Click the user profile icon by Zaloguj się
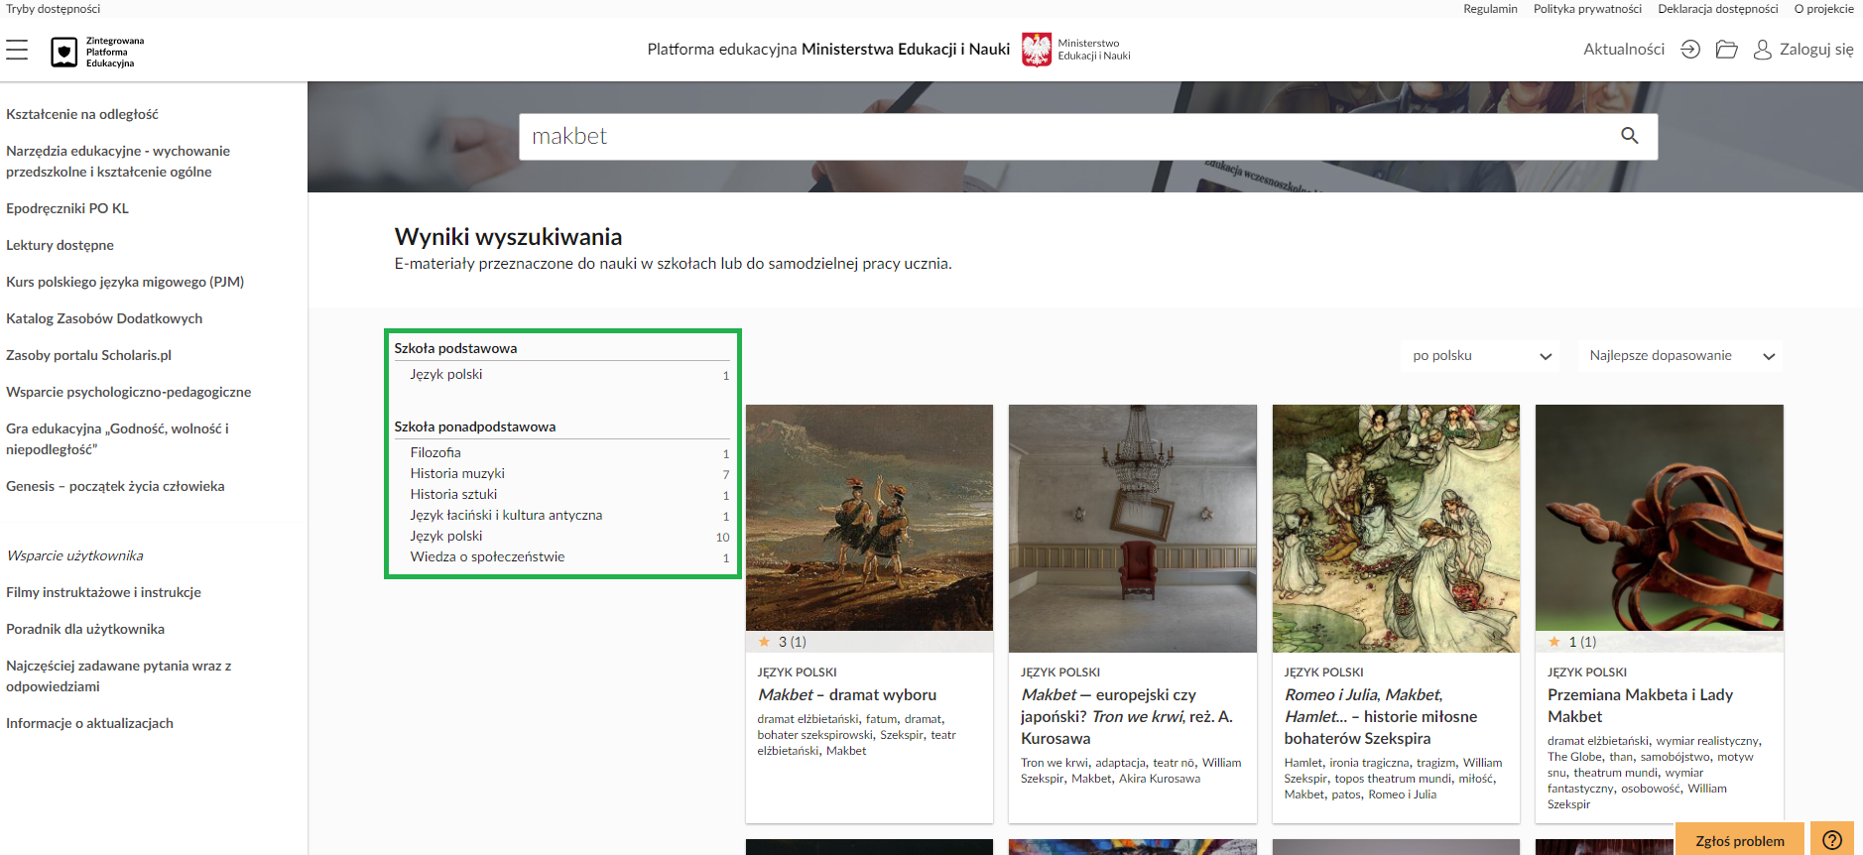 pos(1763,50)
